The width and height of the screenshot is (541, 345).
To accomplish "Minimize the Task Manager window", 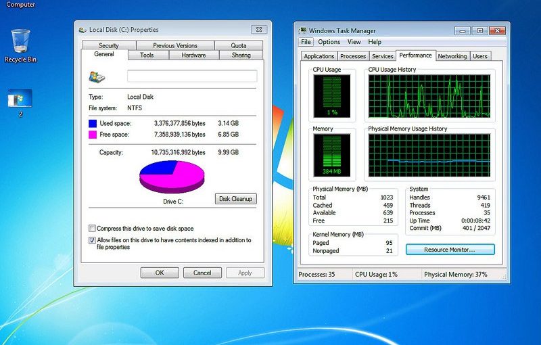I will click(463, 30).
